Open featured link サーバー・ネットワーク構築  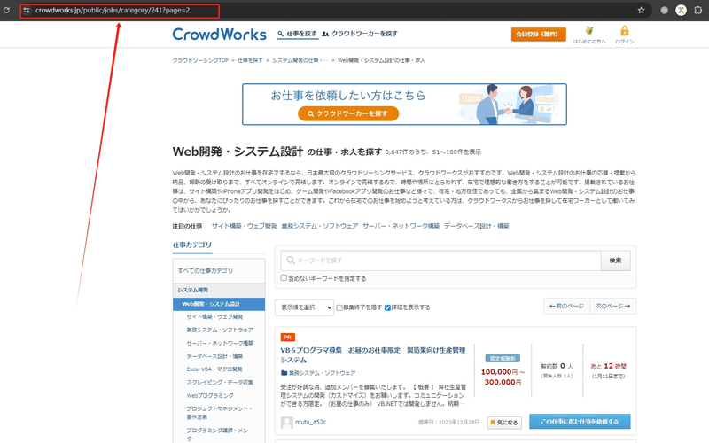coord(401,226)
